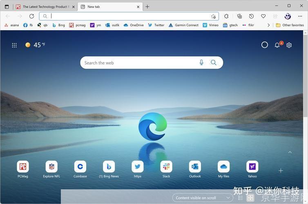The image size is (308, 204).
Task: Add this page to favorites star icon
Action: (213, 16)
